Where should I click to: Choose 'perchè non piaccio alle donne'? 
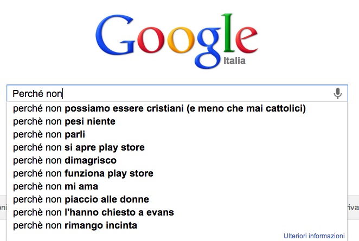[81, 199]
